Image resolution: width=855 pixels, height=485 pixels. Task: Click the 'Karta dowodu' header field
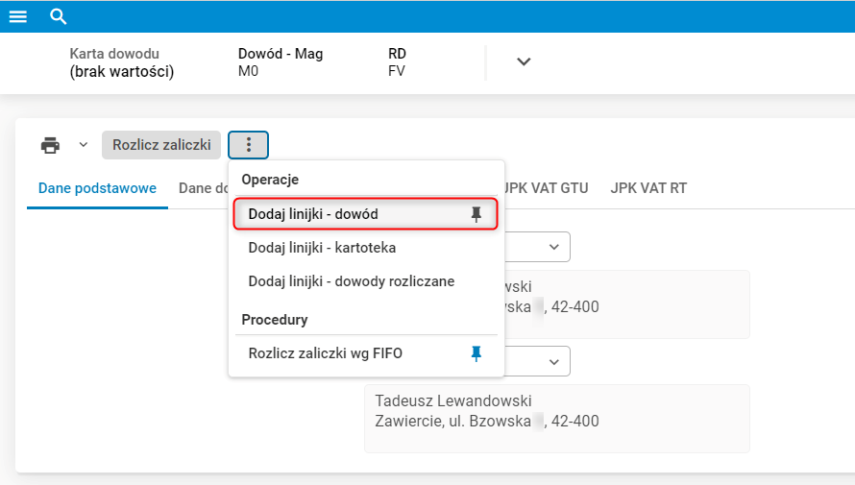(122, 62)
